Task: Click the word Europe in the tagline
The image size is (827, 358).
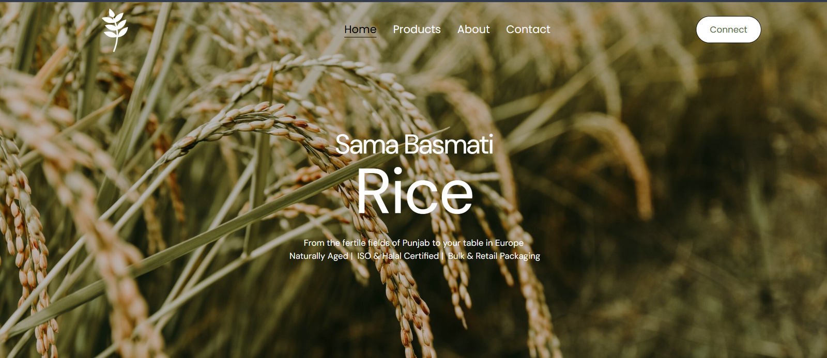Action: point(509,243)
